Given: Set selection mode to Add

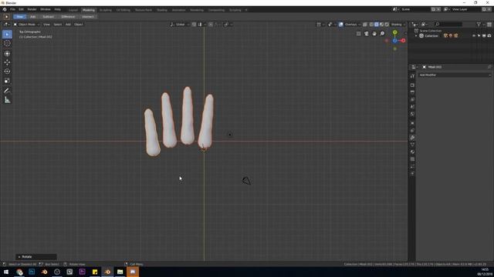Looking at the screenshot, I should [x=32, y=17].
